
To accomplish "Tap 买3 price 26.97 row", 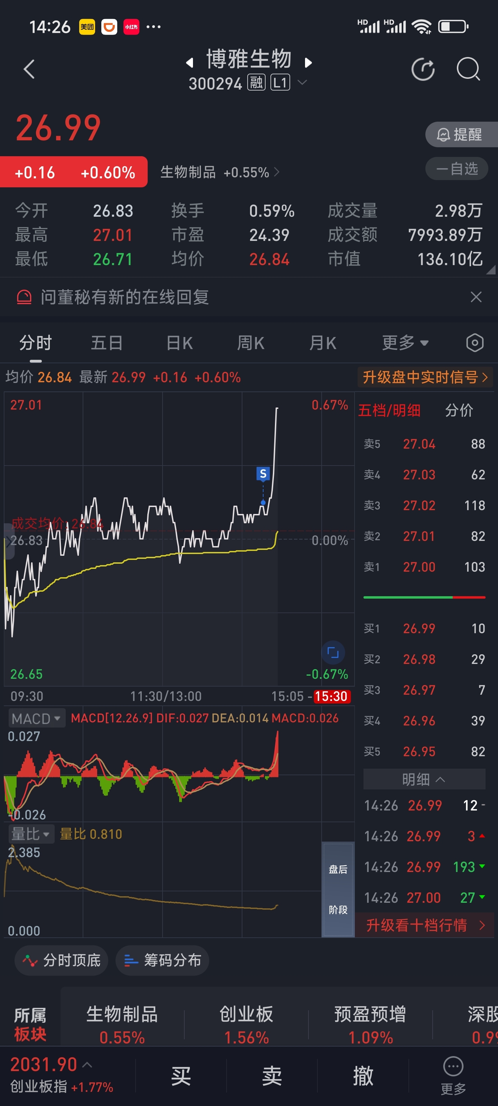I will pyautogui.click(x=425, y=690).
